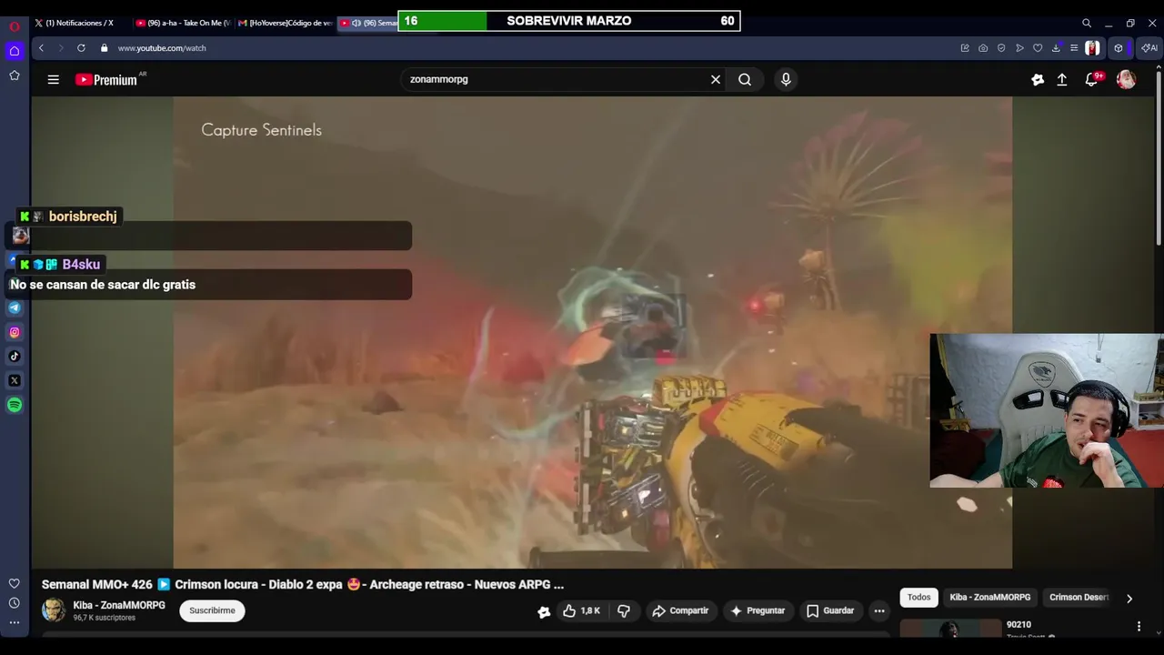Open browser profile avatar in toolbar
Screen dimensions: 1164x655
[1092, 48]
